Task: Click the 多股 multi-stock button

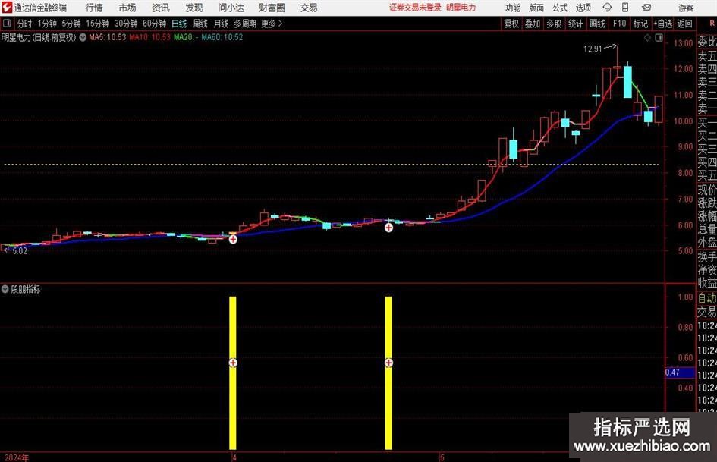Action: [x=554, y=24]
